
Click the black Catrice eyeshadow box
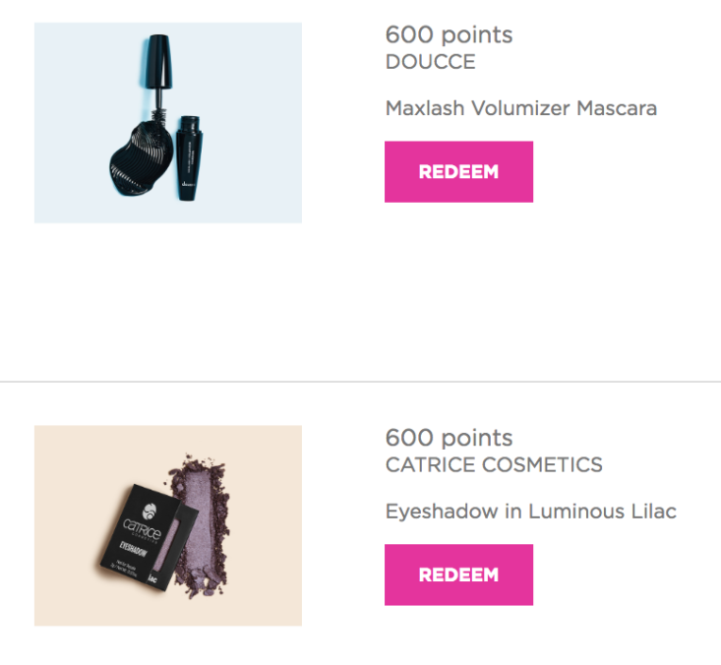pyautogui.click(x=149, y=537)
